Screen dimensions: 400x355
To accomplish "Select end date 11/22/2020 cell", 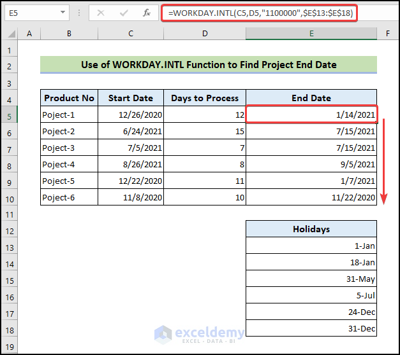I will click(311, 197).
